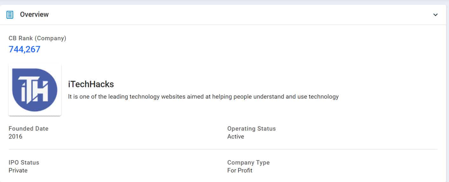Collapse the Overview section chevron
Viewport: 449px width, 182px height.
(x=435, y=15)
